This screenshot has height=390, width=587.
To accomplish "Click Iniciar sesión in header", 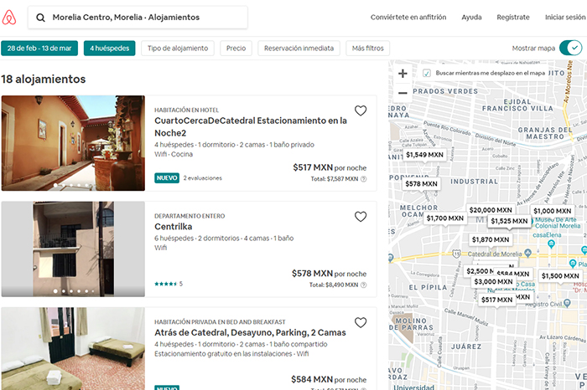I will (x=566, y=17).
